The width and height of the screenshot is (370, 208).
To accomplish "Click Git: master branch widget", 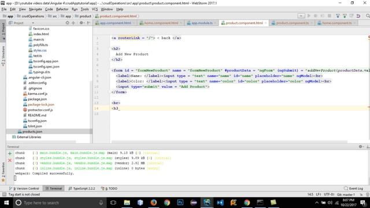I will 346,195.
